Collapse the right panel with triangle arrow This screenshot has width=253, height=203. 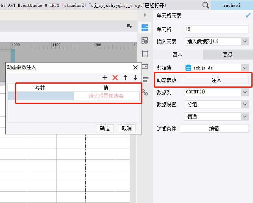(x=145, y=15)
